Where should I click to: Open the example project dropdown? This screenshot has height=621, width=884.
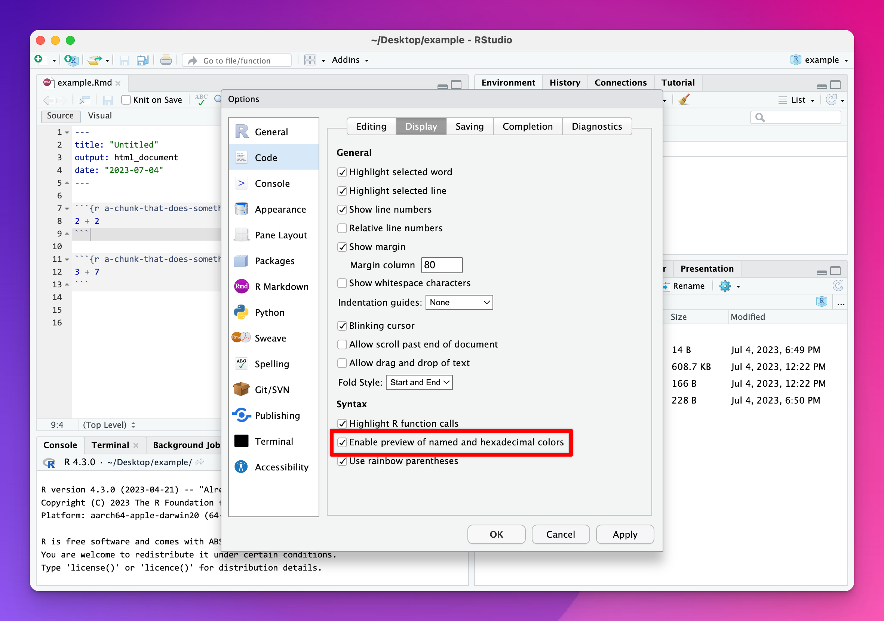click(x=819, y=60)
